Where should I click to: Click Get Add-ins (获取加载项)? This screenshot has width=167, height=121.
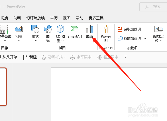click(129, 29)
